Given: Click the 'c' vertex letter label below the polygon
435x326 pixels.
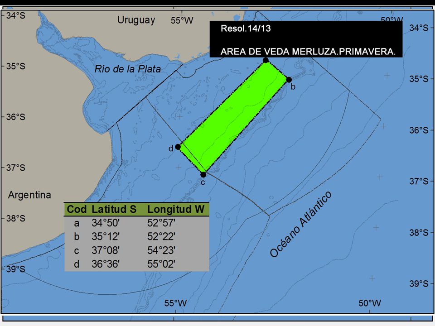Looking at the screenshot, I should pos(203,182).
